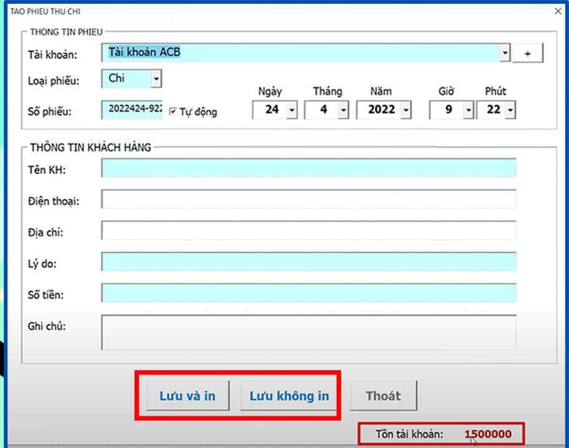The width and height of the screenshot is (569, 448).
Task: Open the Tài khoản account dropdown arrow
Action: [505, 53]
